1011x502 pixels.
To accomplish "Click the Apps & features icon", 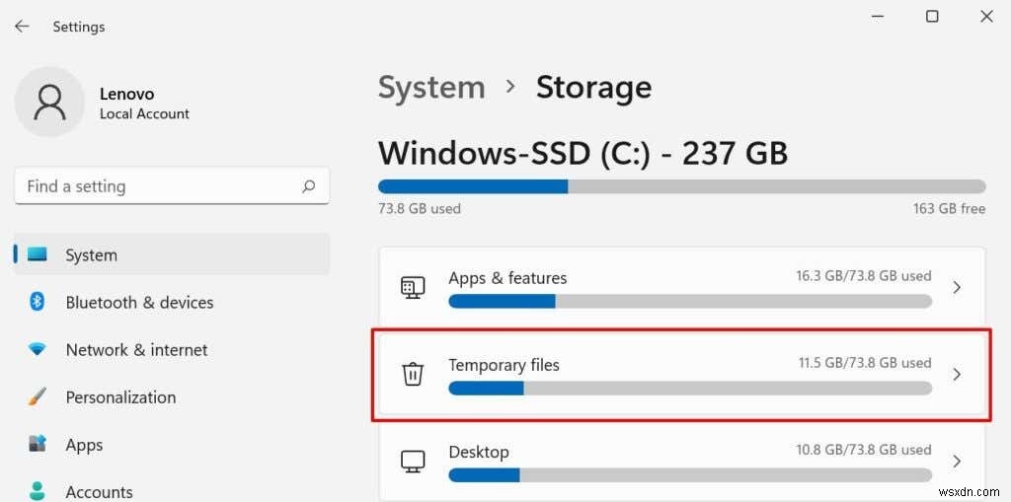I will pyautogui.click(x=413, y=288).
